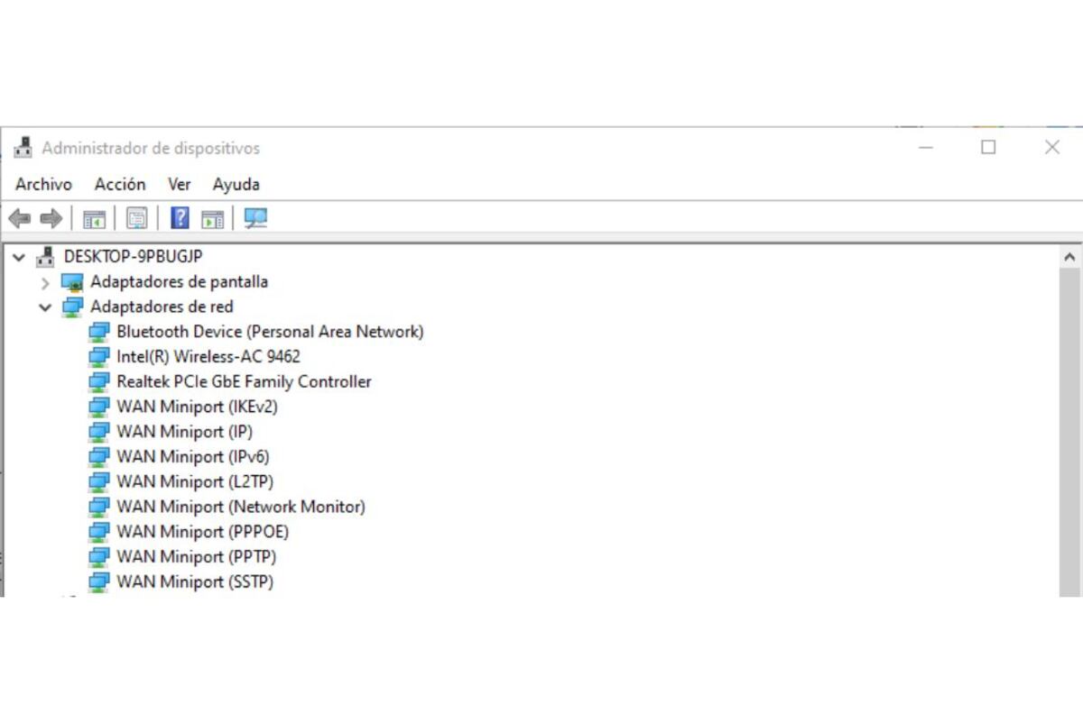Select WAN Miniport (PPTP) text
The height and width of the screenshot is (723, 1083).
(x=197, y=557)
